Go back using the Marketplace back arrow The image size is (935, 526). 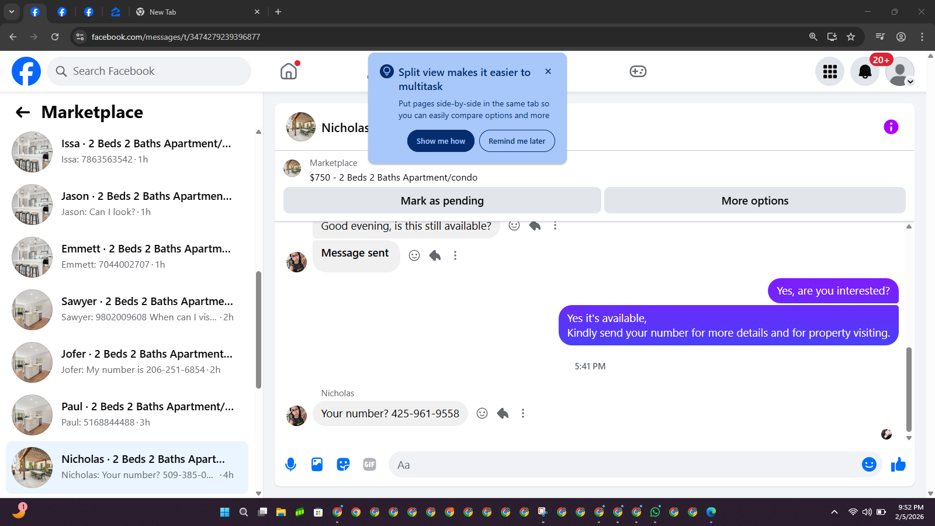coord(23,112)
